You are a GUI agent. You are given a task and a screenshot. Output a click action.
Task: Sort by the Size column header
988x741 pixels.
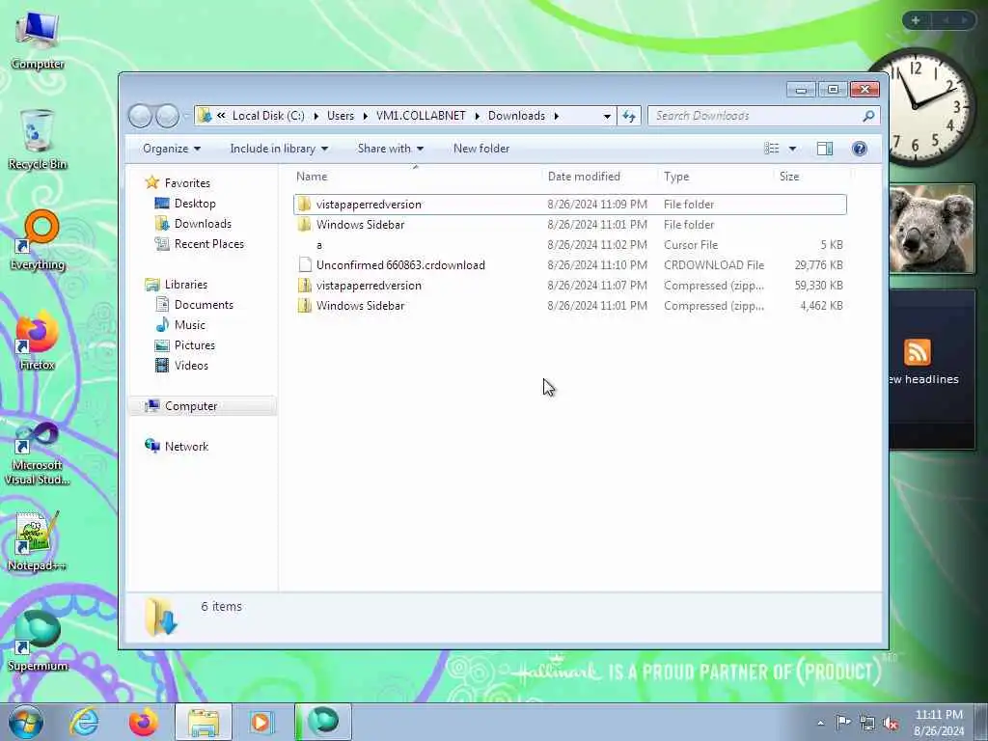click(x=811, y=178)
